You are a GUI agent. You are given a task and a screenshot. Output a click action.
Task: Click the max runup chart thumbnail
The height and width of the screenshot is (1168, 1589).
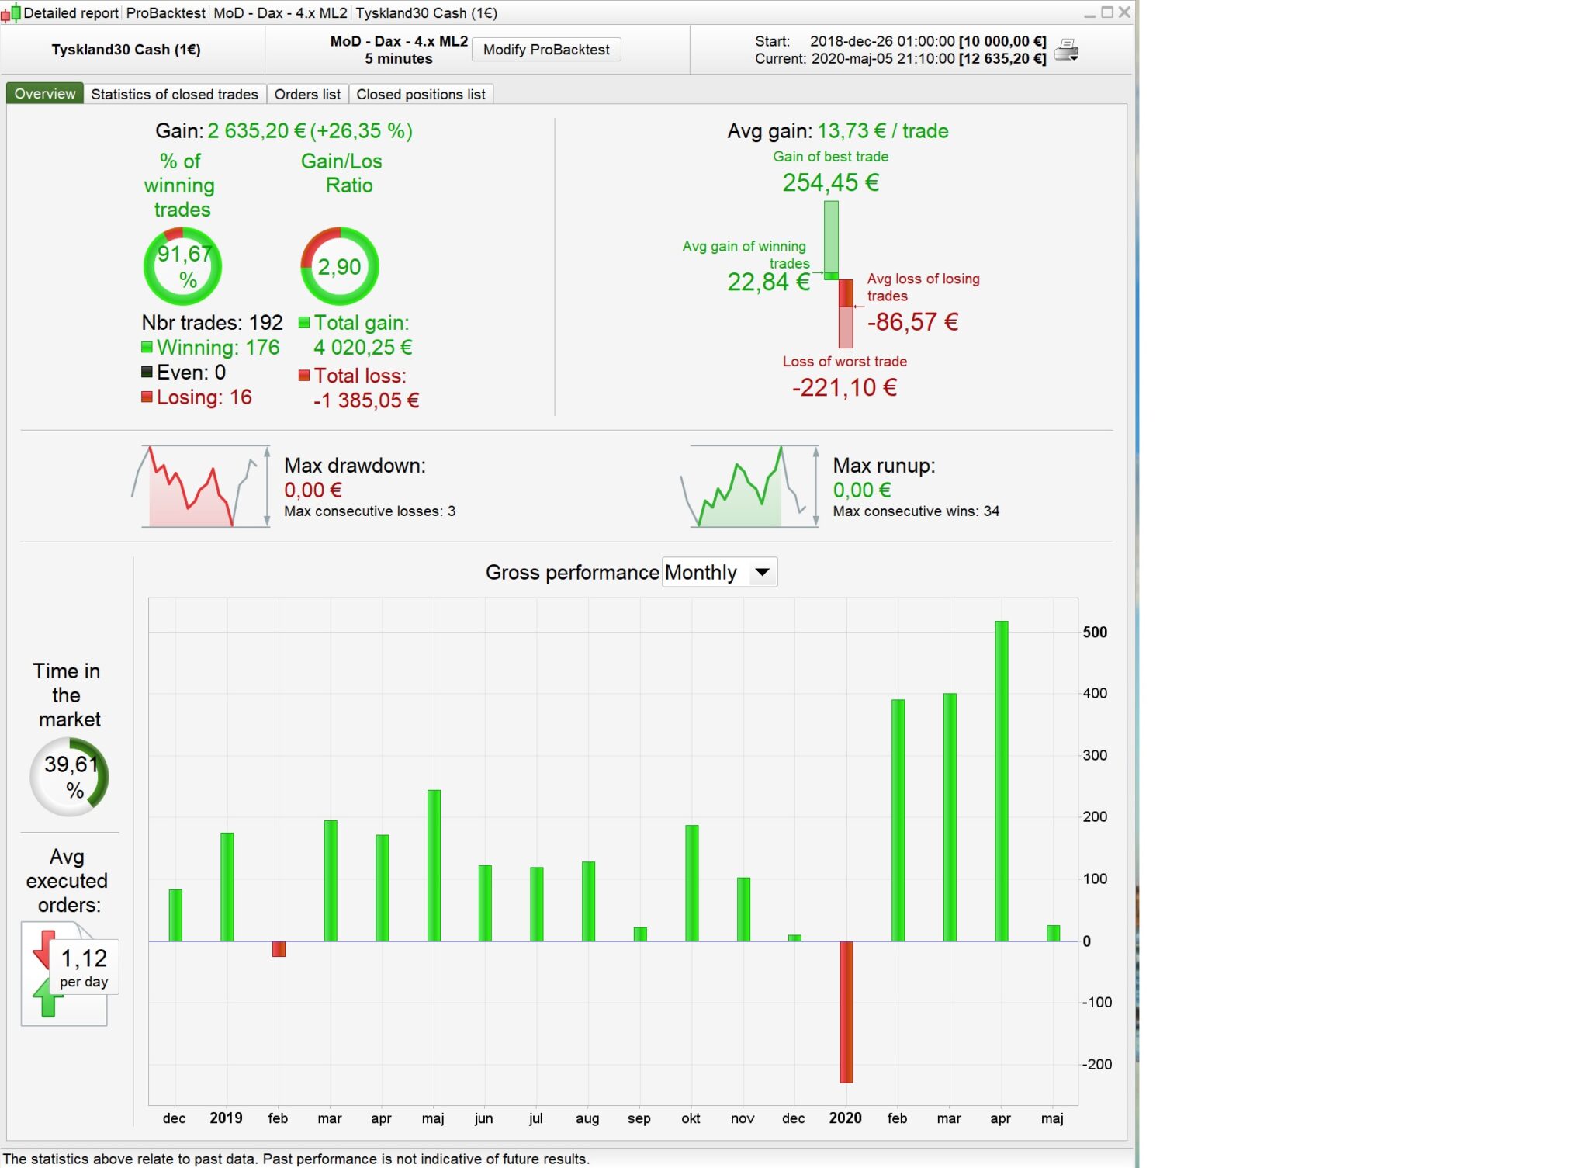click(749, 487)
